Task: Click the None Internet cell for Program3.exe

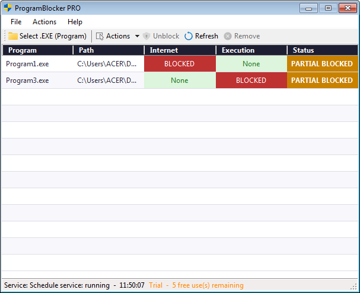Action: [x=180, y=81]
